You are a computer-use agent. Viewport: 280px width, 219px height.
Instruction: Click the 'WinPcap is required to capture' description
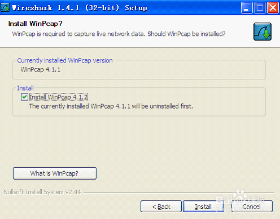pos(119,34)
